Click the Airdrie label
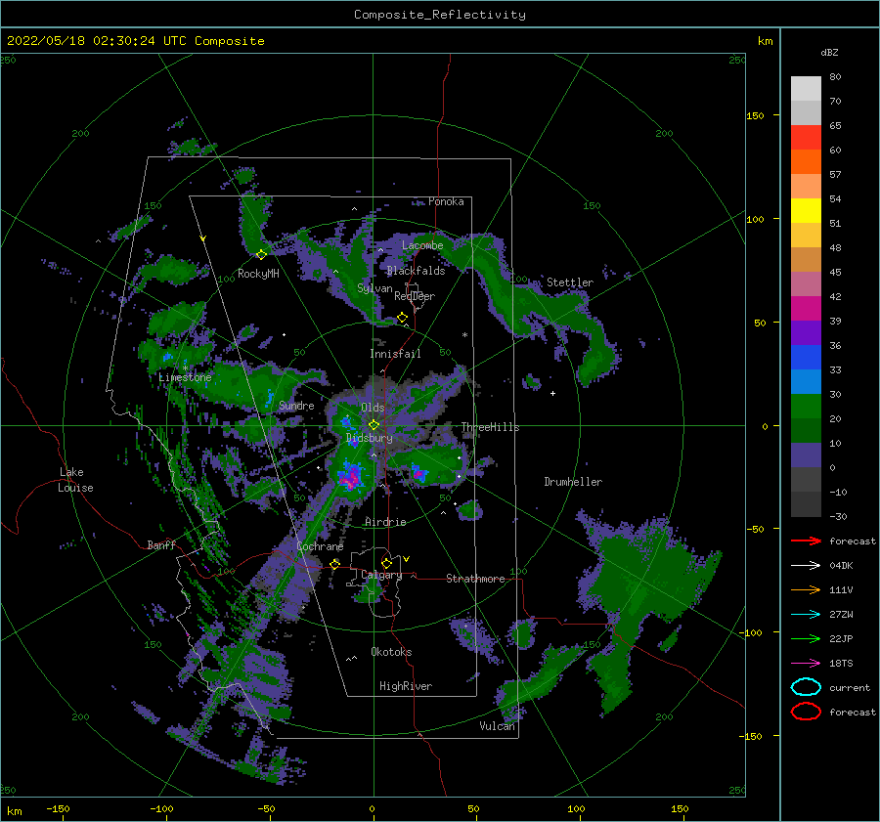 coord(385,522)
